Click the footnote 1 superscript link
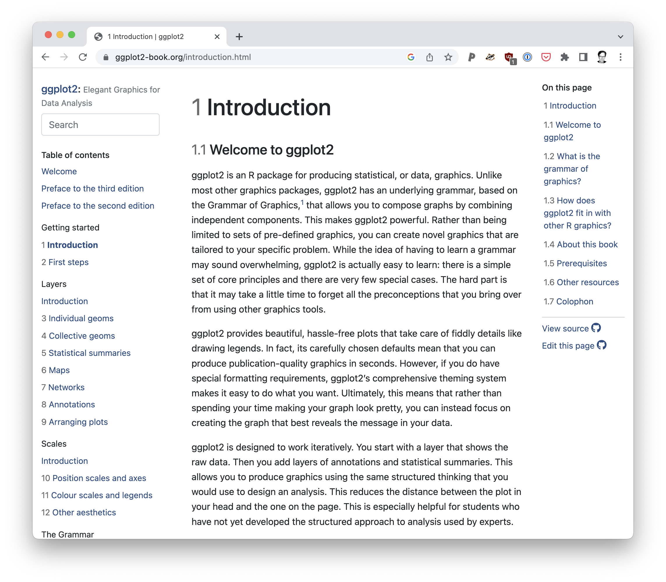The height and width of the screenshot is (582, 666). point(302,203)
